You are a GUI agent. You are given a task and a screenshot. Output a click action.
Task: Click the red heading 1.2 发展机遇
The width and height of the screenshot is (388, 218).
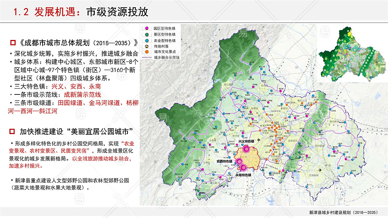pos(46,12)
